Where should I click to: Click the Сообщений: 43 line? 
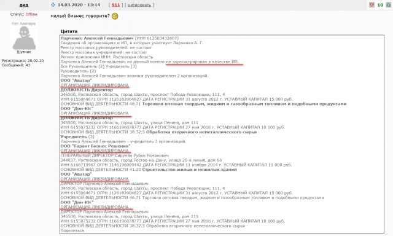[x=16, y=65]
